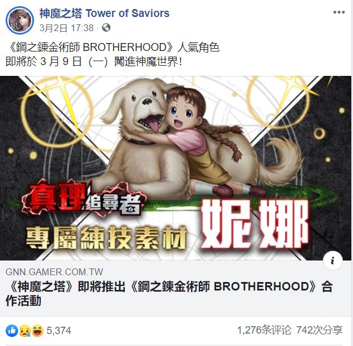Image resolution: width=353 pixels, height=346 pixels.
Task: Open the Nina and dog preview image
Action: 176,168
